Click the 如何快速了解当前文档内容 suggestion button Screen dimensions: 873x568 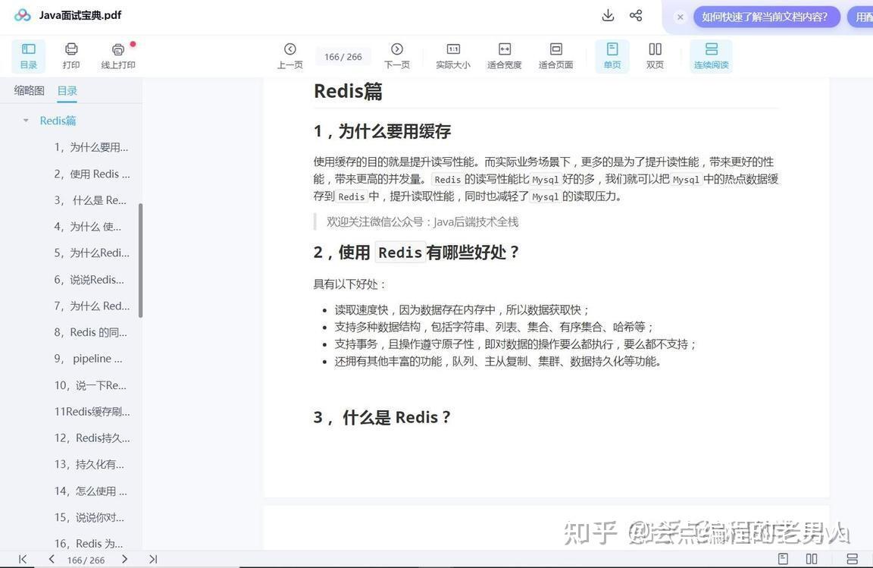tap(767, 16)
